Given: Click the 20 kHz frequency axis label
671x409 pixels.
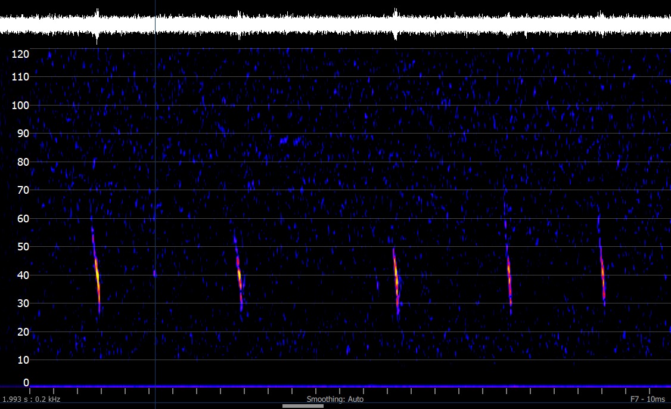Looking at the screenshot, I should click(23, 332).
